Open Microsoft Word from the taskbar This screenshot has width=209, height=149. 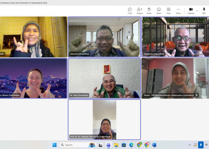[x=154, y=145]
